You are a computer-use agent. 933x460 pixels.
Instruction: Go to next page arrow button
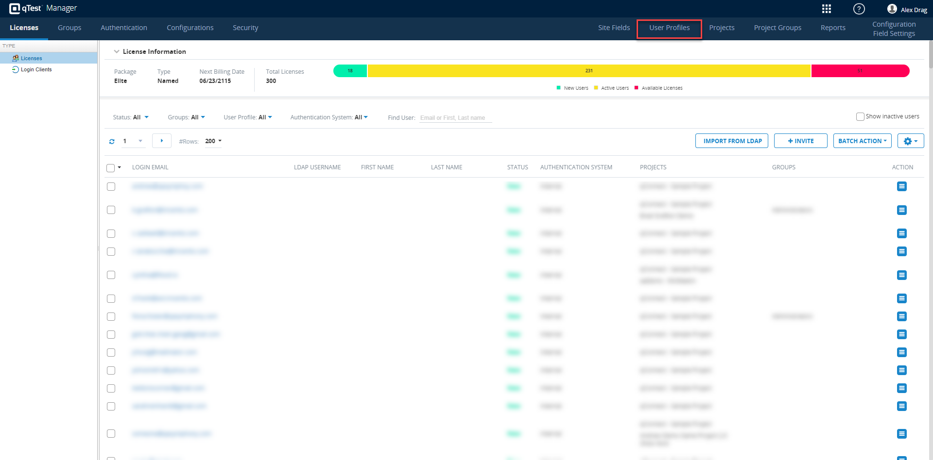point(161,141)
